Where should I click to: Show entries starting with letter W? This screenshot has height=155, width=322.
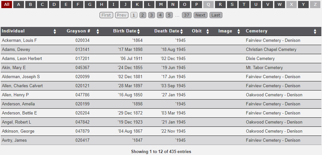279,5
